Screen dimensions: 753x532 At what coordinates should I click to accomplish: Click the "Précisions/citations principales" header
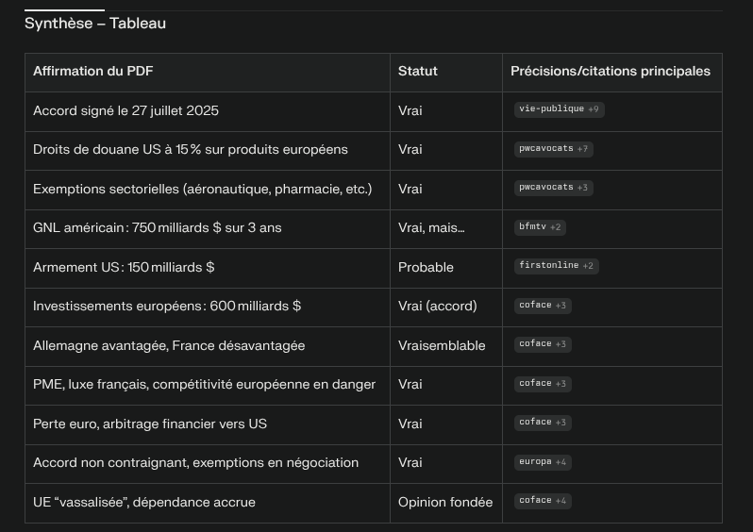[x=611, y=71]
